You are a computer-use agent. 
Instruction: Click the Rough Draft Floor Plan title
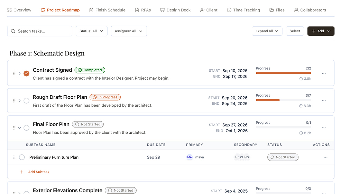point(60,97)
